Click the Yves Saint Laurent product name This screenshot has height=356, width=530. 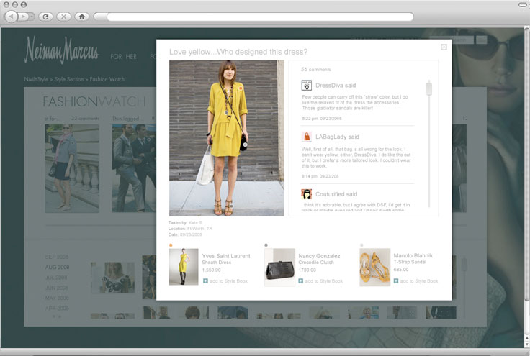(226, 256)
